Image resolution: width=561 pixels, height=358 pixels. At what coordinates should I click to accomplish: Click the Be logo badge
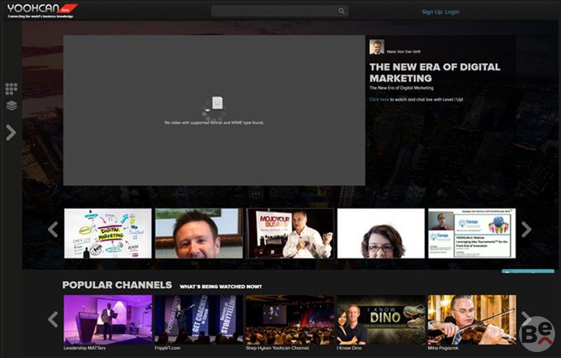[536, 334]
